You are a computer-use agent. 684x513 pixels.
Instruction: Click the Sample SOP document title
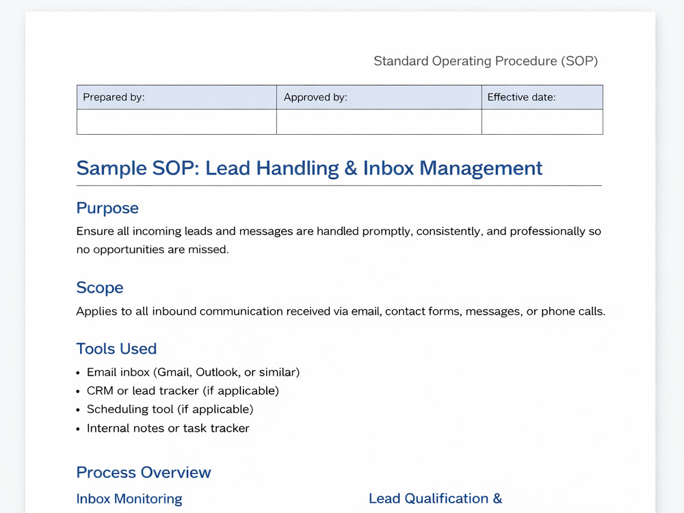[309, 168]
